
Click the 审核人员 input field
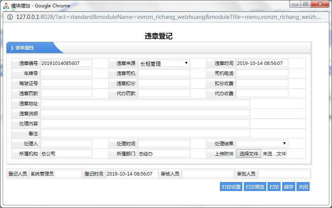coord(208,174)
